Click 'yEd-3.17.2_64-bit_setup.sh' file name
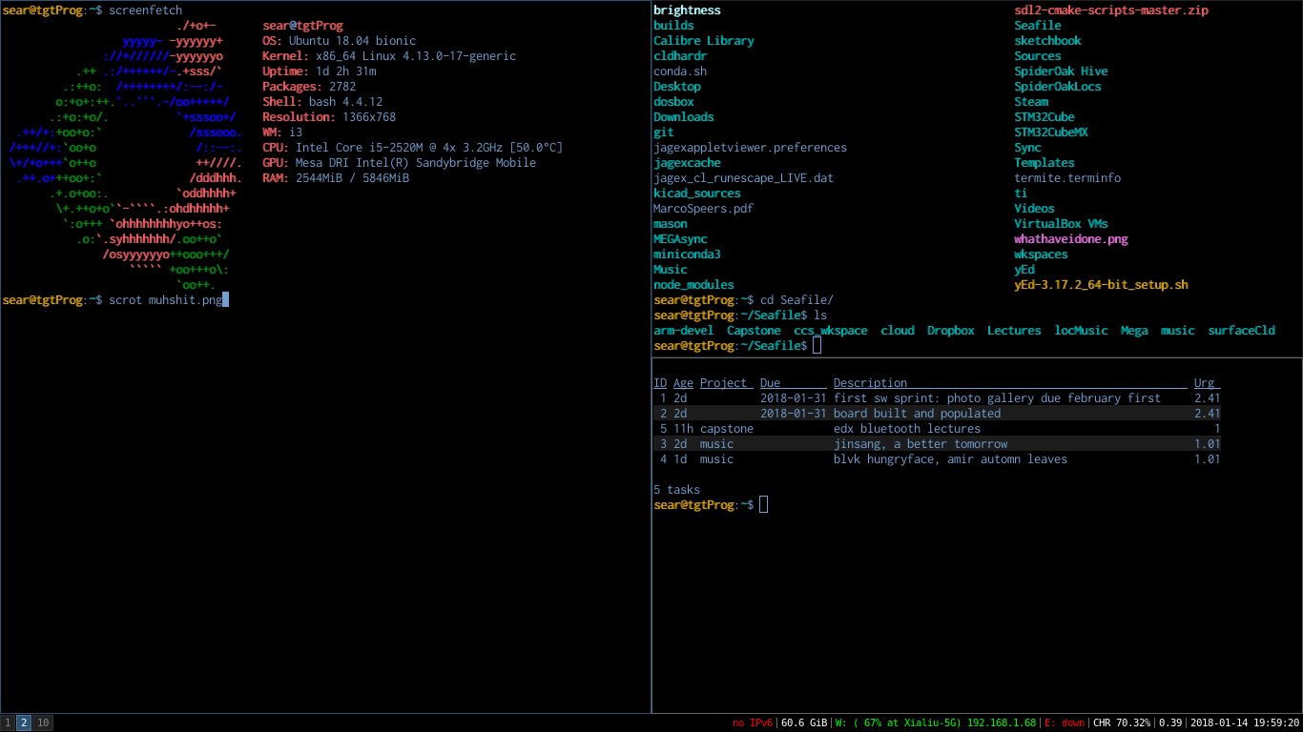The height and width of the screenshot is (732, 1303). [1101, 285]
